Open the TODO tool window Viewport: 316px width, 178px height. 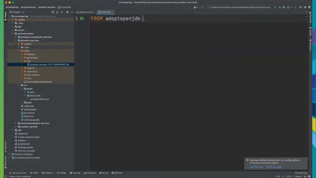pos(34,173)
